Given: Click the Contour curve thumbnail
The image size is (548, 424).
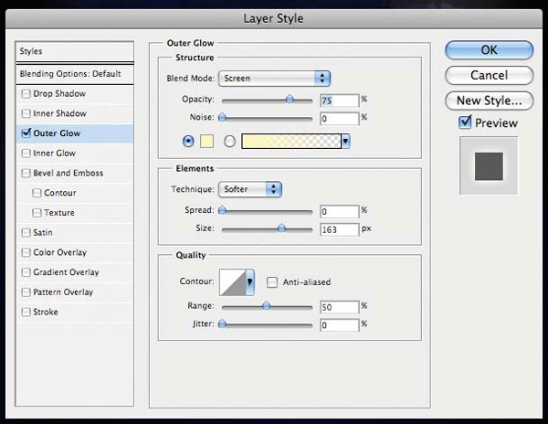Looking at the screenshot, I should [x=233, y=282].
